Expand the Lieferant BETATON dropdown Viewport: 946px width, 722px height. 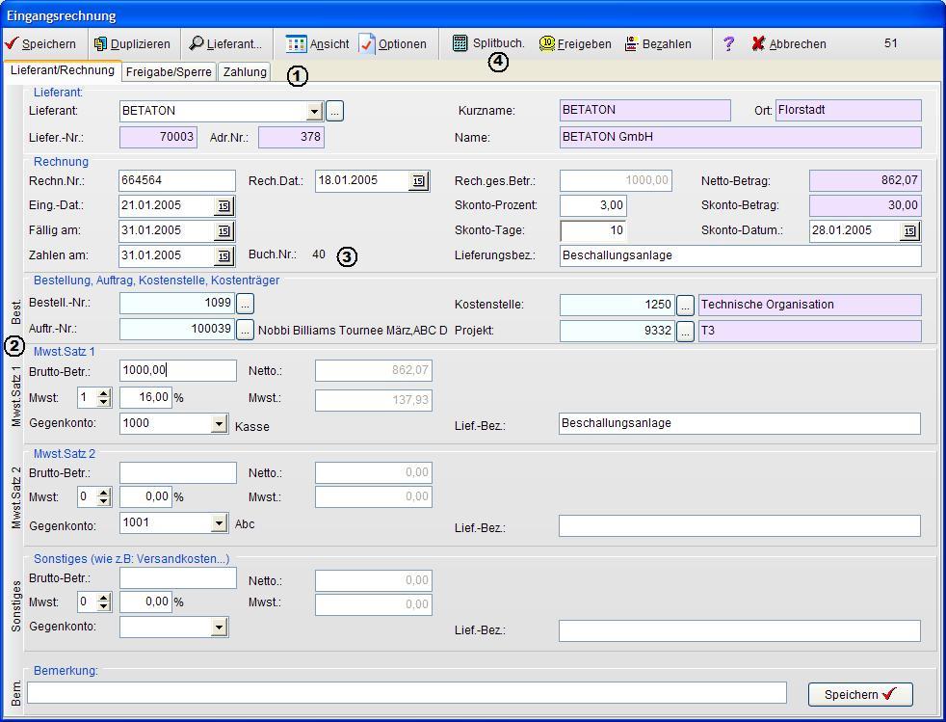pyautogui.click(x=314, y=111)
